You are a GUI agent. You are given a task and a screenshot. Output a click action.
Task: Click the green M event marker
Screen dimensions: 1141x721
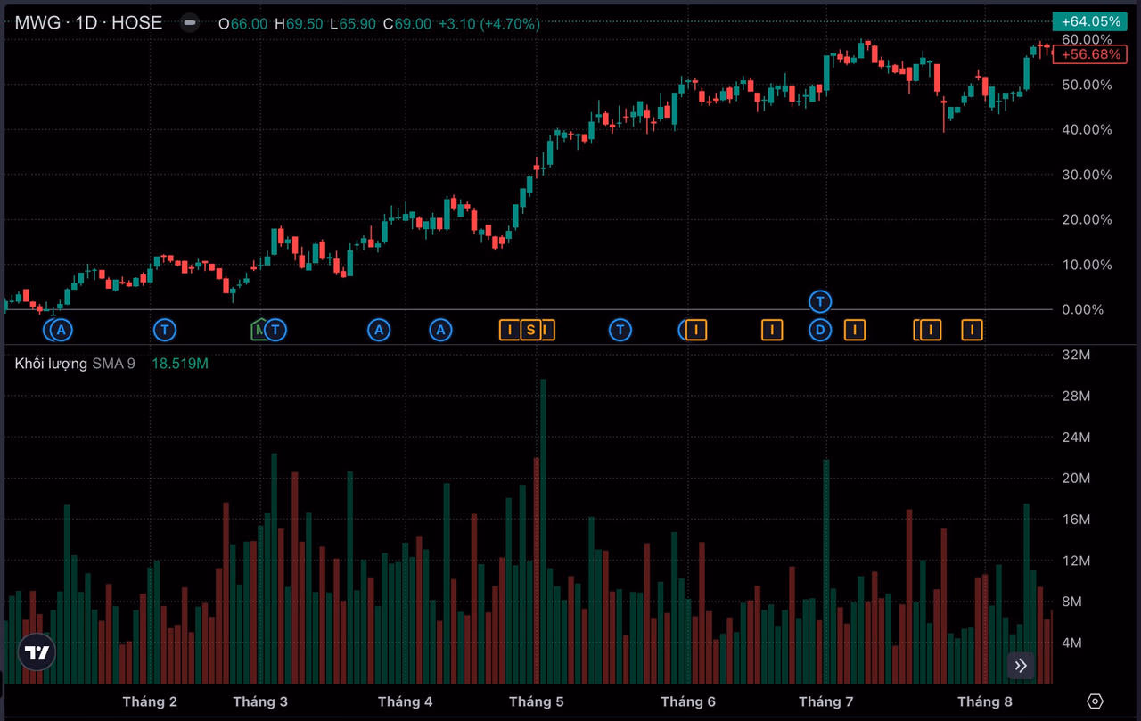coord(259,331)
